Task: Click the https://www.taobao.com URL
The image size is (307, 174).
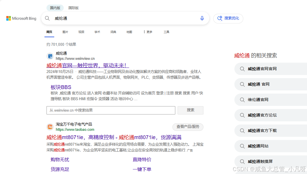Action: tap(75, 129)
